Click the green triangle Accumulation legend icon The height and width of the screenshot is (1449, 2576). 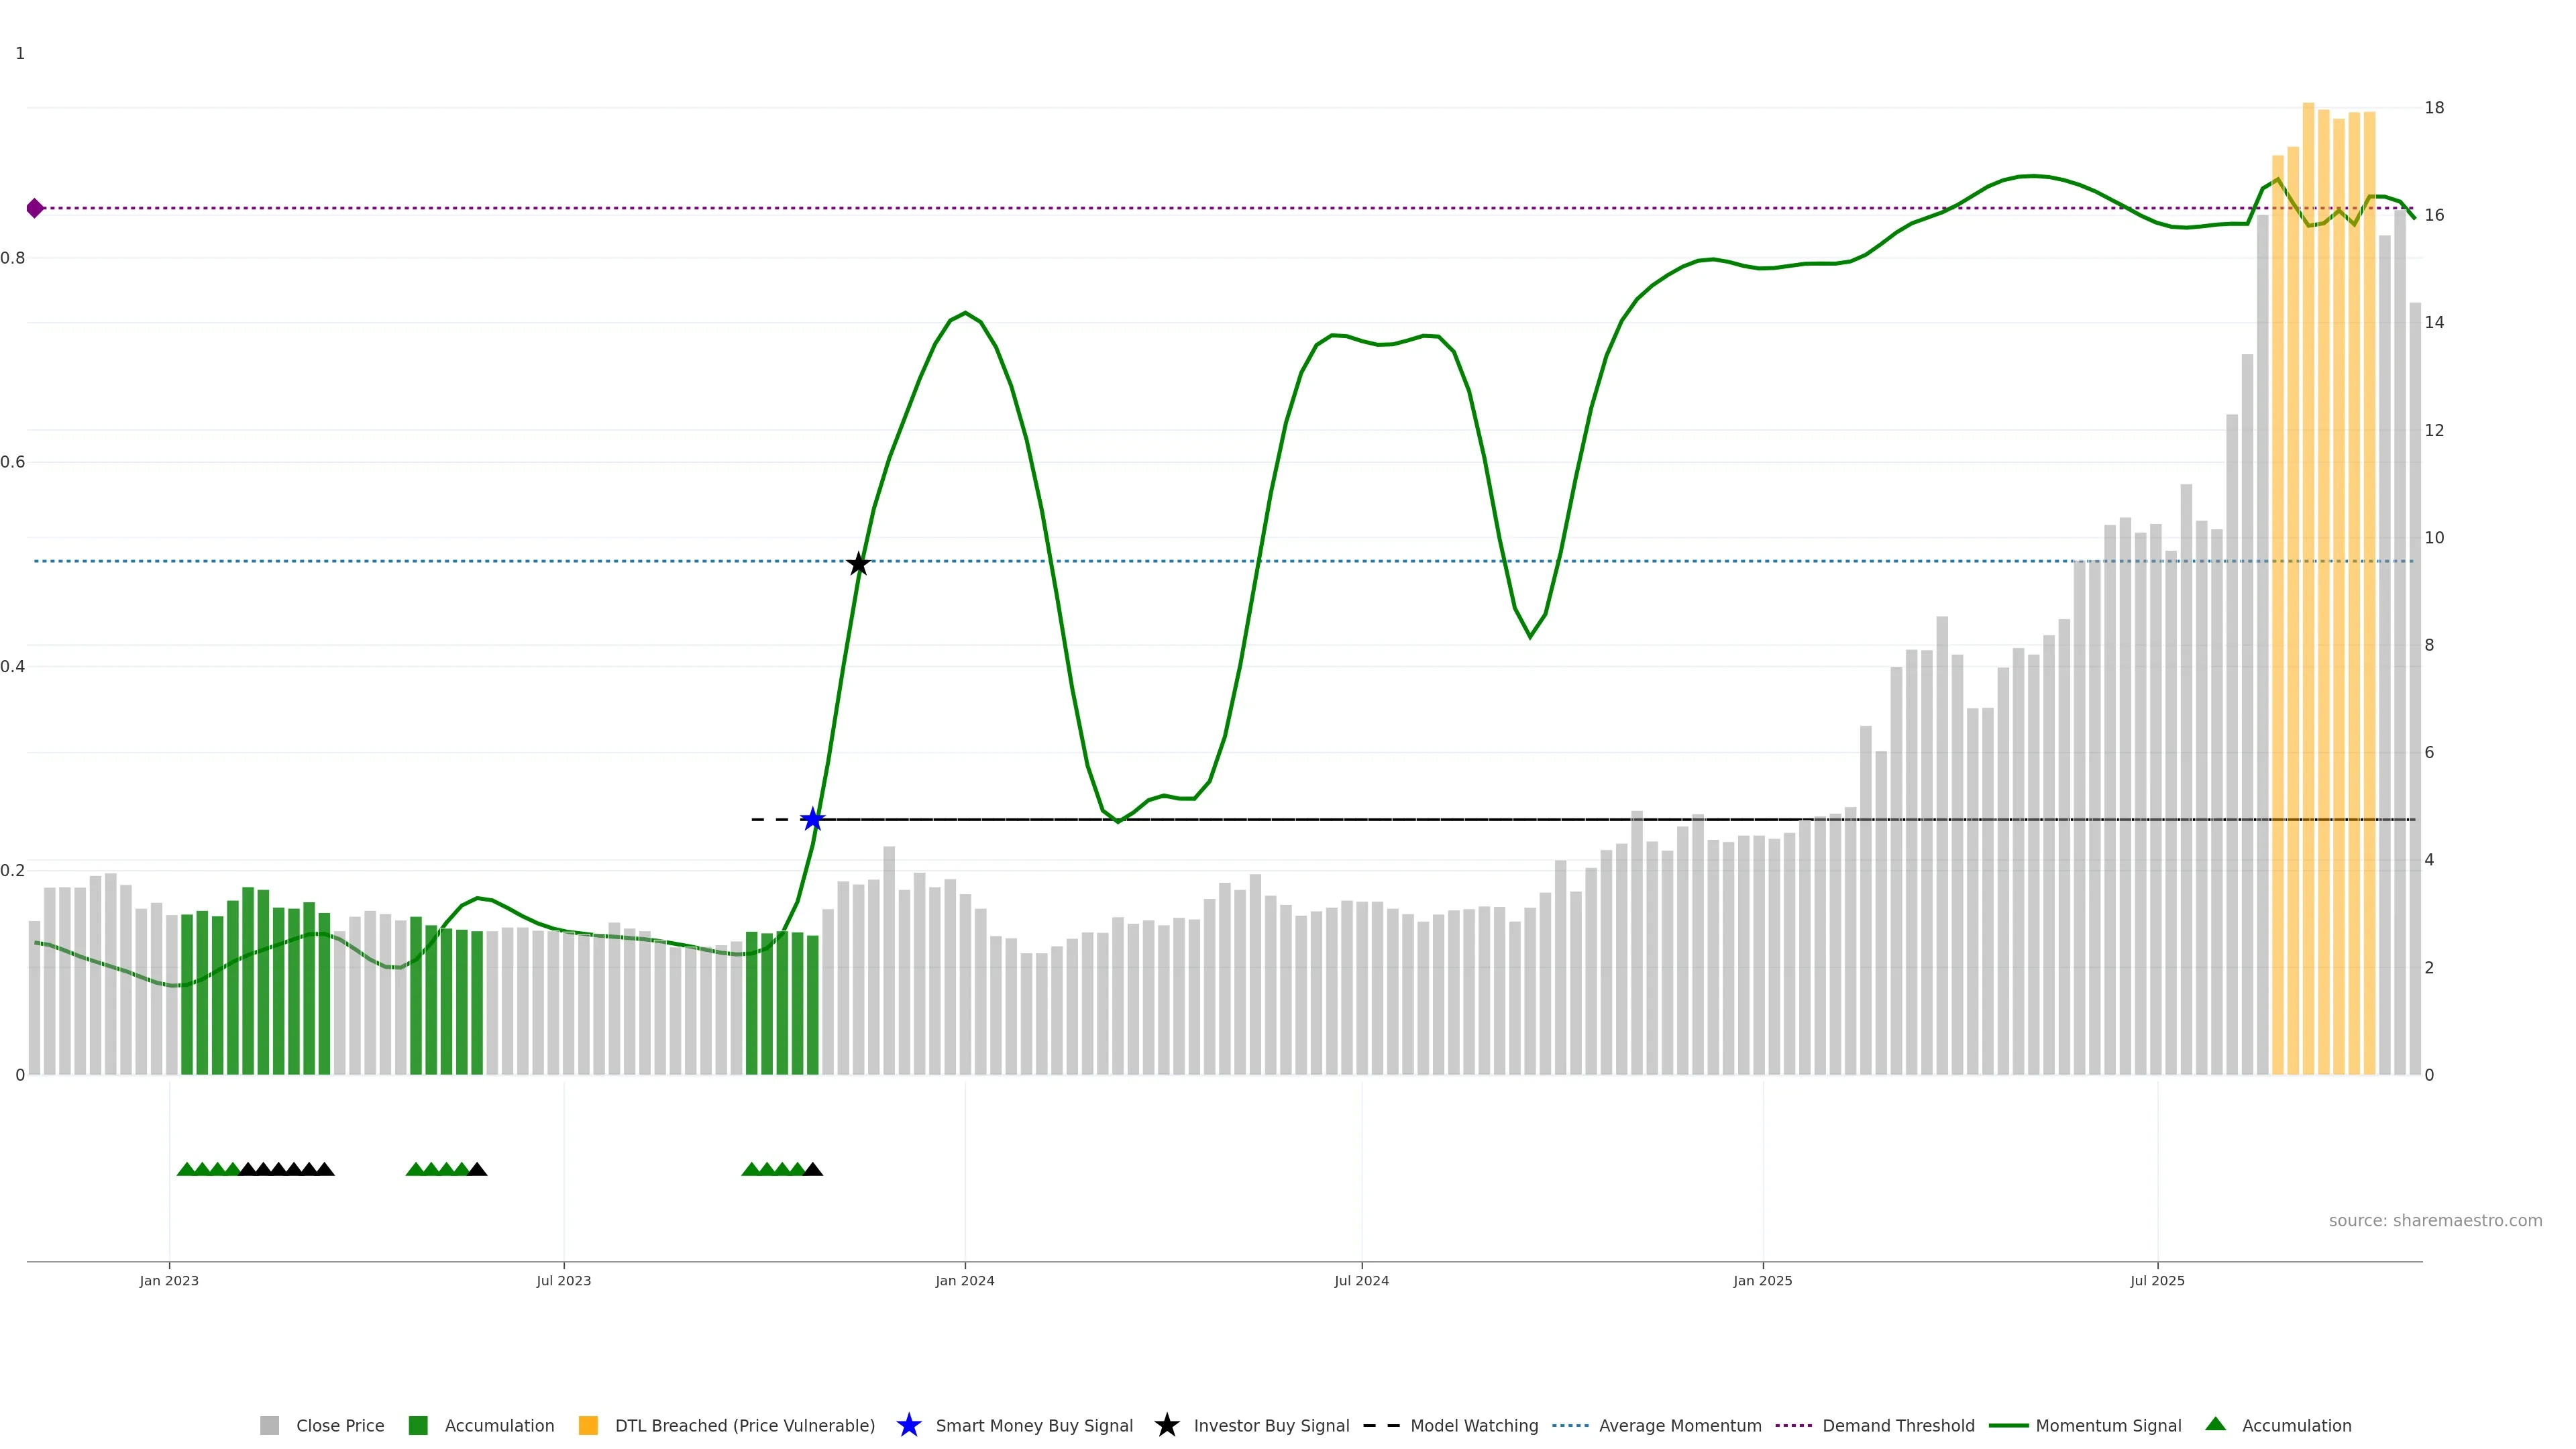(x=2215, y=1424)
